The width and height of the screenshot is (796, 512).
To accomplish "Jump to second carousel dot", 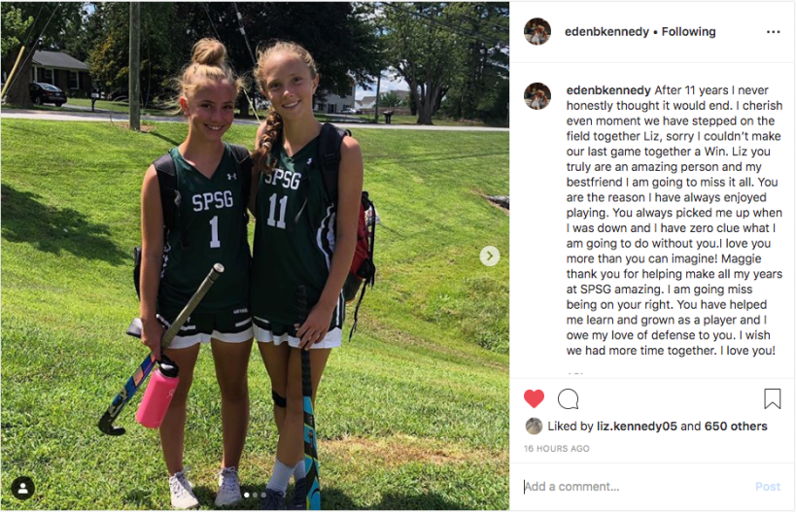I will [x=255, y=495].
